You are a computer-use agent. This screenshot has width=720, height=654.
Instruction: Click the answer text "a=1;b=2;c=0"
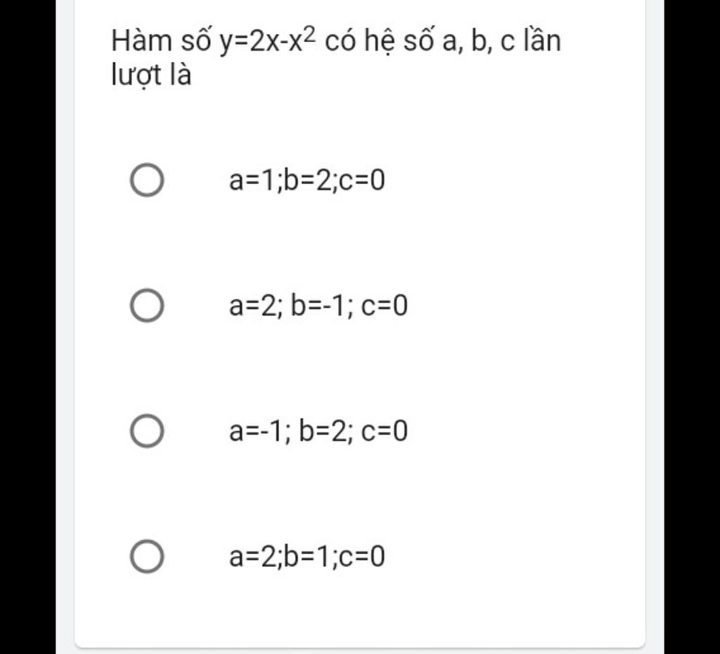[307, 181]
